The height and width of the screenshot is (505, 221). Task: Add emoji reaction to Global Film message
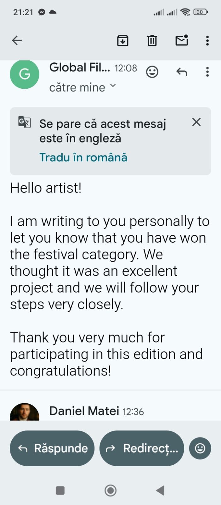pos(152,72)
